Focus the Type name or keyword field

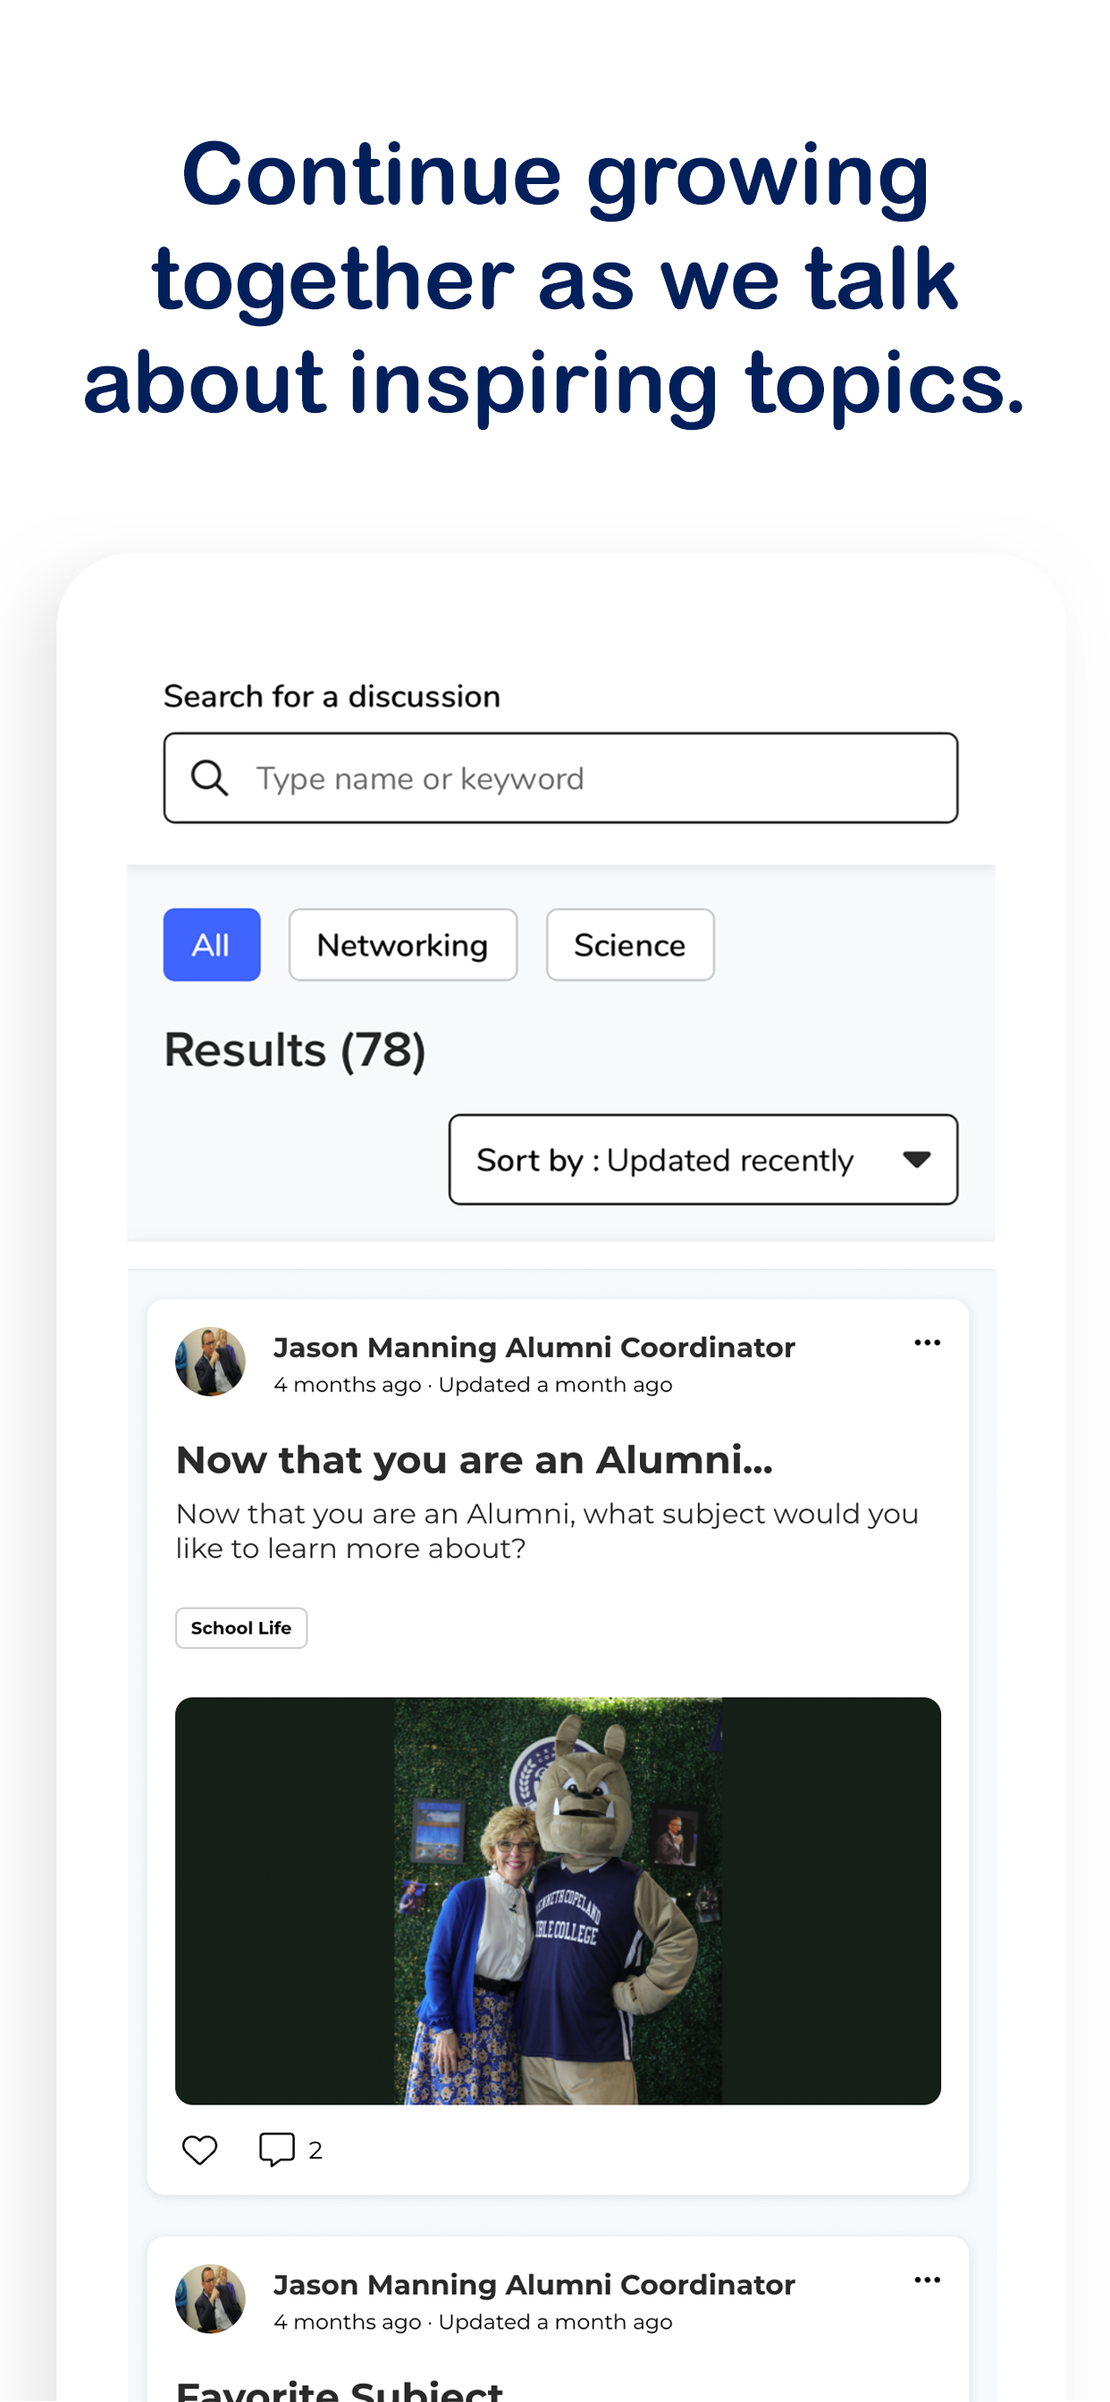point(560,777)
